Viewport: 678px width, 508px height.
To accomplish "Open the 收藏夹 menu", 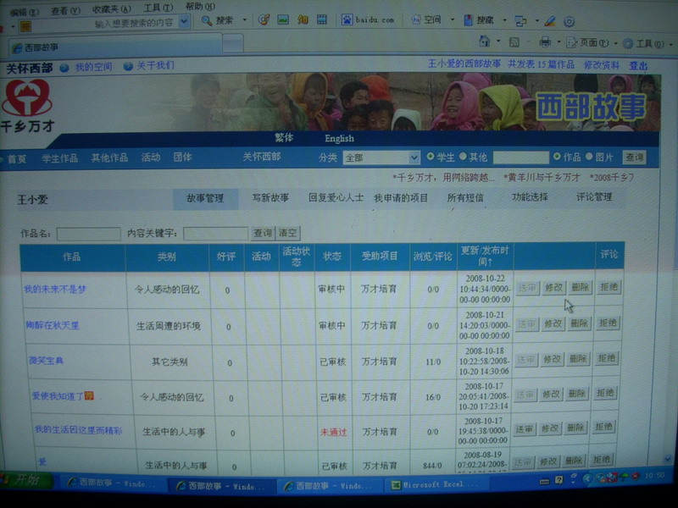I will [x=111, y=9].
